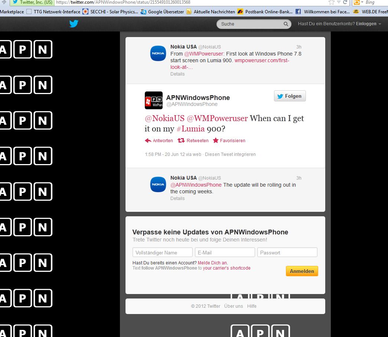Viewport: 388px width, 337px height.
Task: Click Nokia USA name in reply tweet
Action: coord(184,178)
